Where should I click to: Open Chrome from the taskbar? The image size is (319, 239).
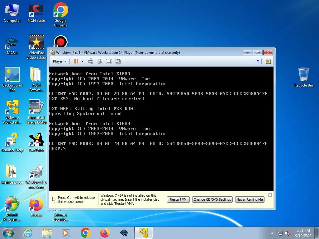(x=85, y=233)
